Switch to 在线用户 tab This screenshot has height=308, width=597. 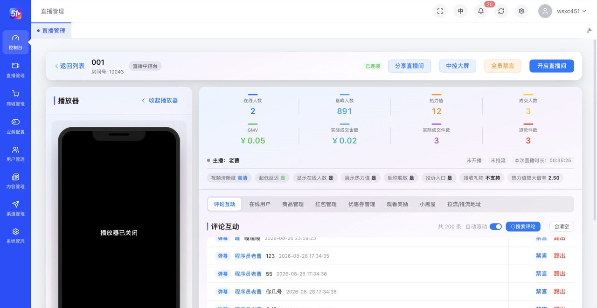pos(260,204)
